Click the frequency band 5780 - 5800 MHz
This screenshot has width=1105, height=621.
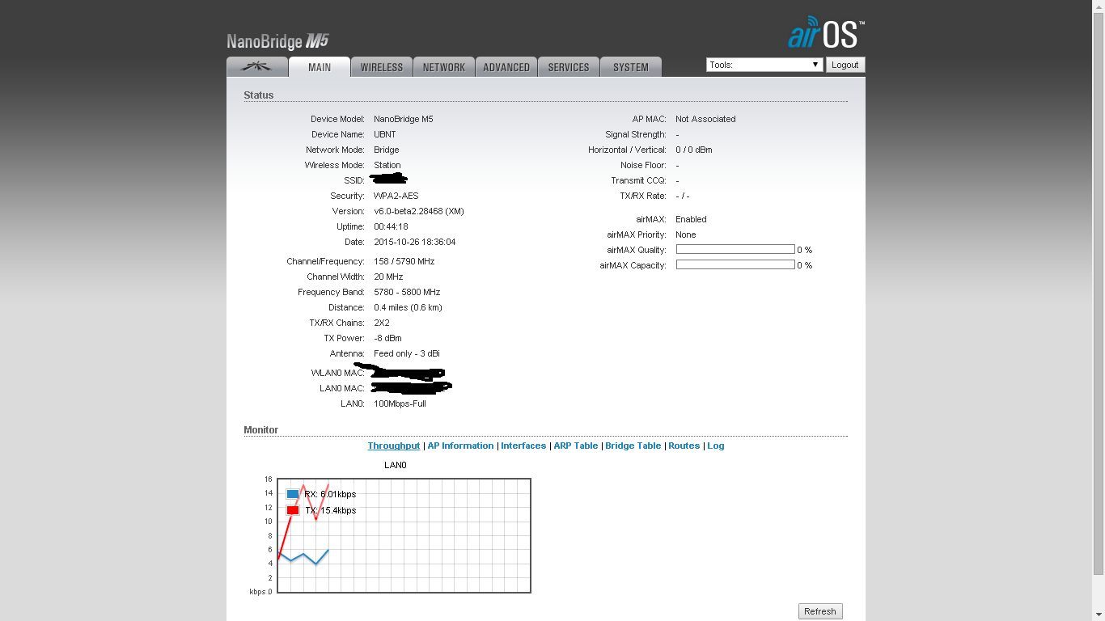(407, 292)
